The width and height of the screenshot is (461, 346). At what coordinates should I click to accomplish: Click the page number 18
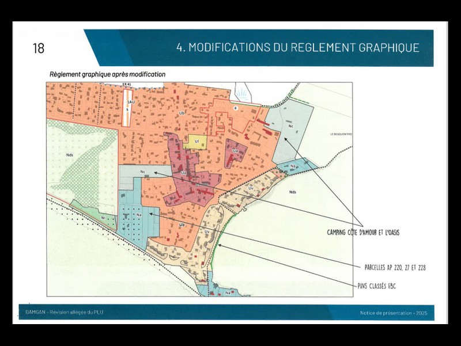[39, 48]
